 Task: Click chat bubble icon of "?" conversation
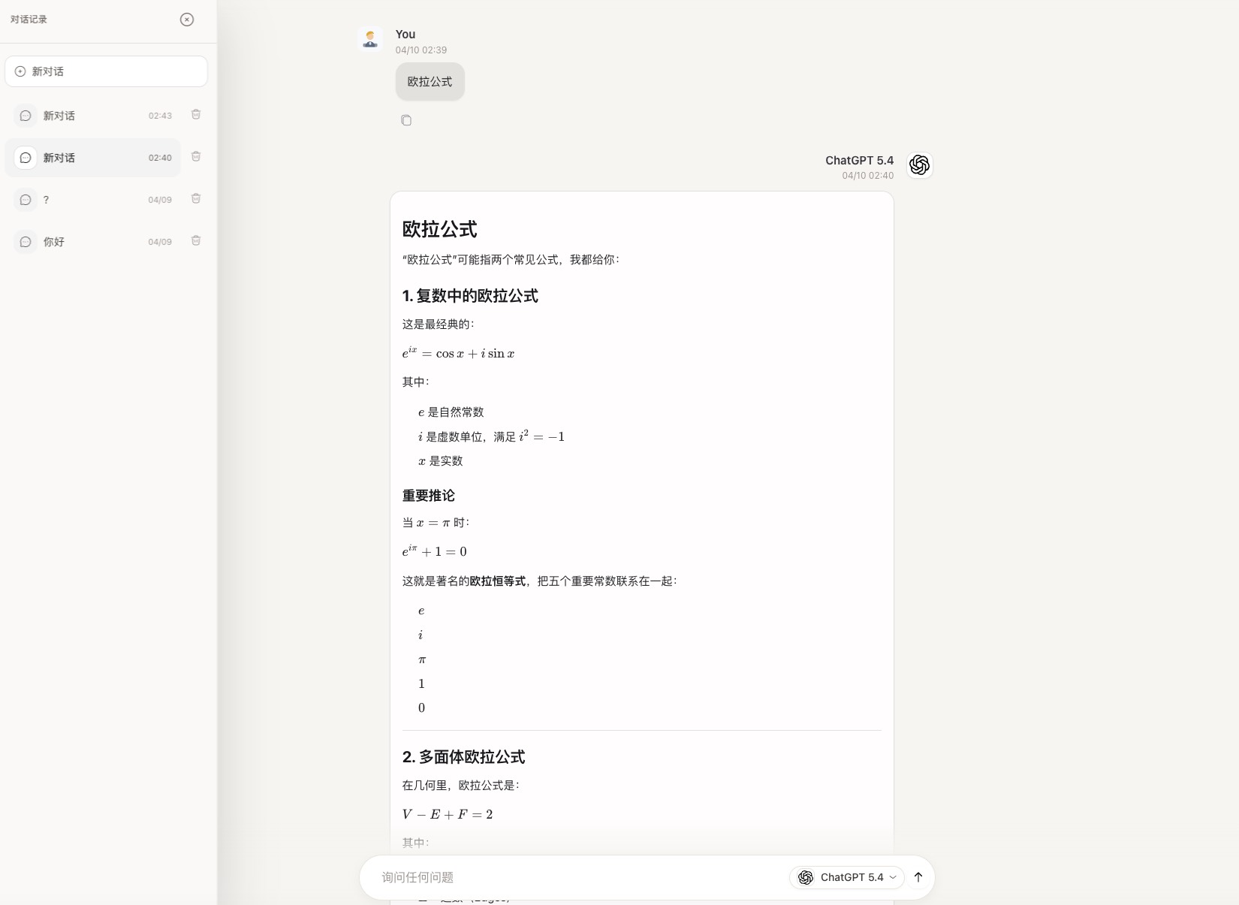coord(26,200)
